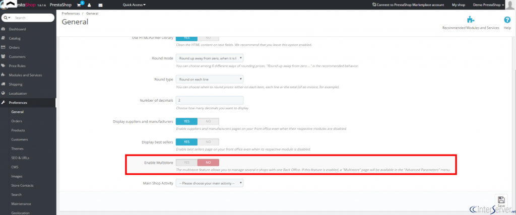Click the Number of decimals field

pos(210,100)
